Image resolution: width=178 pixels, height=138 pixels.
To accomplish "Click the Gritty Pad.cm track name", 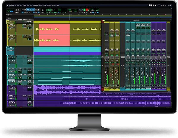I will 11,56.
